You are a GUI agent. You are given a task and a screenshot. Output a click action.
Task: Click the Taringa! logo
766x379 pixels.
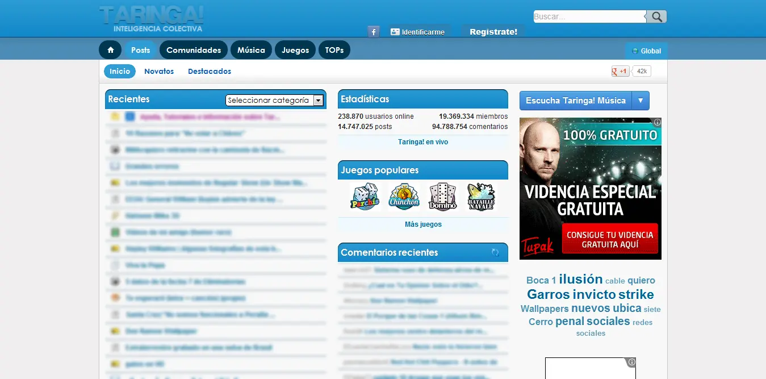(x=151, y=19)
